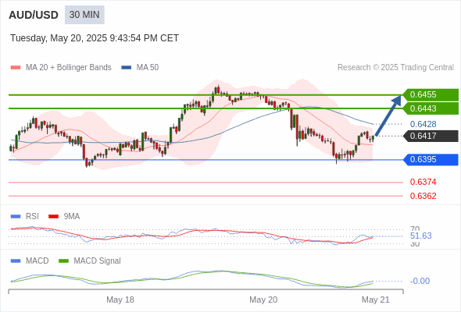Click the Research © 2025 Trading Central text
The width and height of the screenshot is (461, 312).
(x=395, y=68)
